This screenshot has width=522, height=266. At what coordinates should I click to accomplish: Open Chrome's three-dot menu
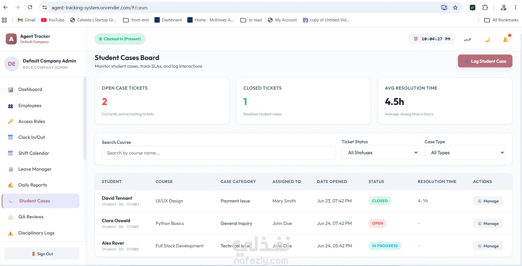[515, 7]
